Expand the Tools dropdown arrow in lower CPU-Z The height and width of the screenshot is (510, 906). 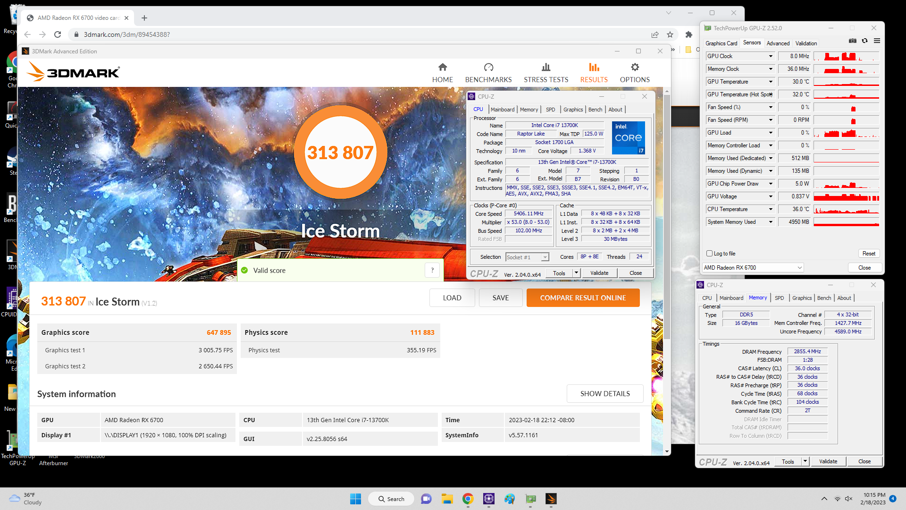coord(805,461)
